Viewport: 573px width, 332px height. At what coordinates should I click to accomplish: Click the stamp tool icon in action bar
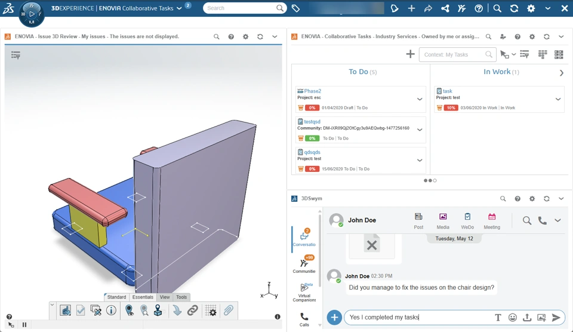pos(158,311)
